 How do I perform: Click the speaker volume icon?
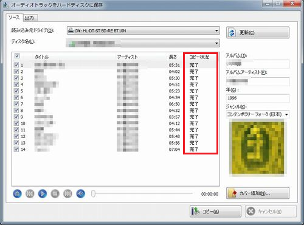click(x=81, y=194)
